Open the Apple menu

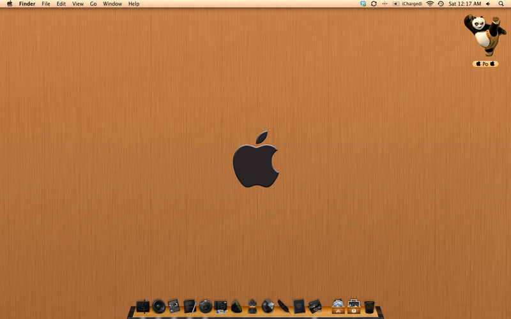click(x=10, y=4)
